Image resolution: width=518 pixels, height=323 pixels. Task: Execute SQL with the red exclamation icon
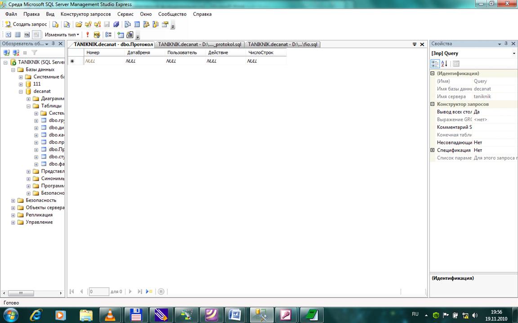tap(88, 35)
